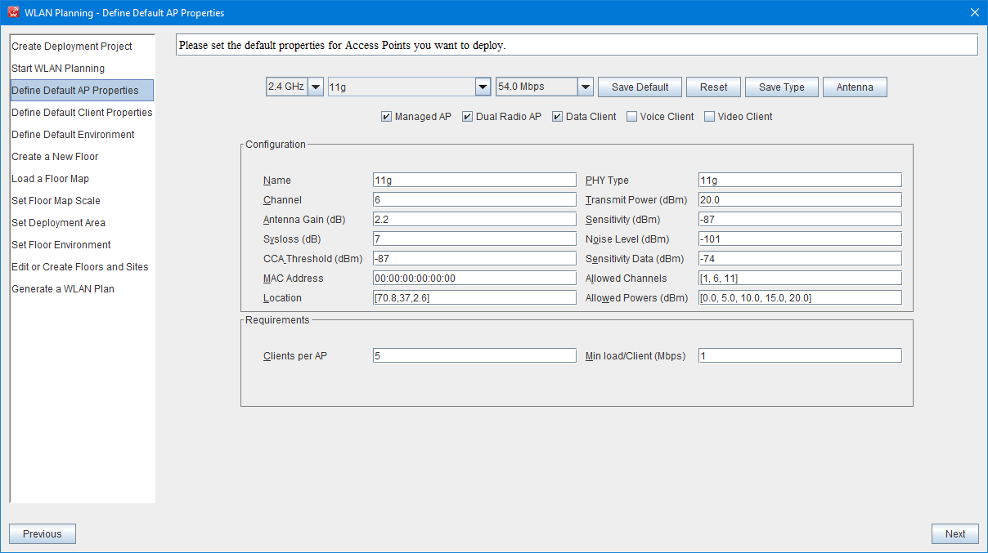Click the WLAN Planning app icon in title bar
988x553 pixels.
(13, 12)
